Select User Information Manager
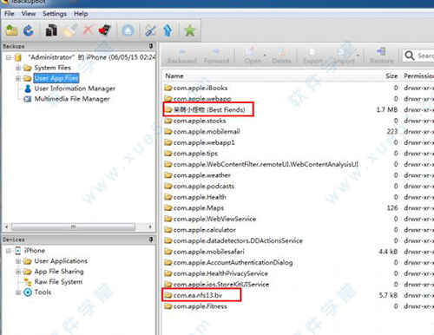The height and width of the screenshot is (335, 434). (x=75, y=89)
